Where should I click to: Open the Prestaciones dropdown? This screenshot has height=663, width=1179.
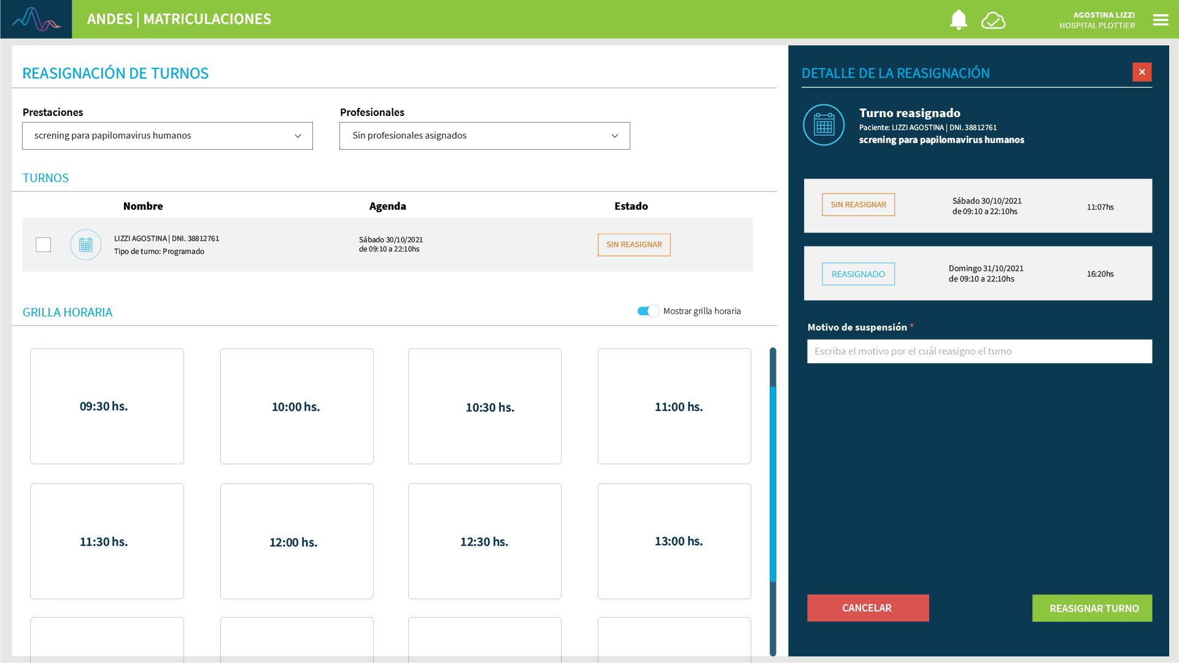(x=167, y=136)
